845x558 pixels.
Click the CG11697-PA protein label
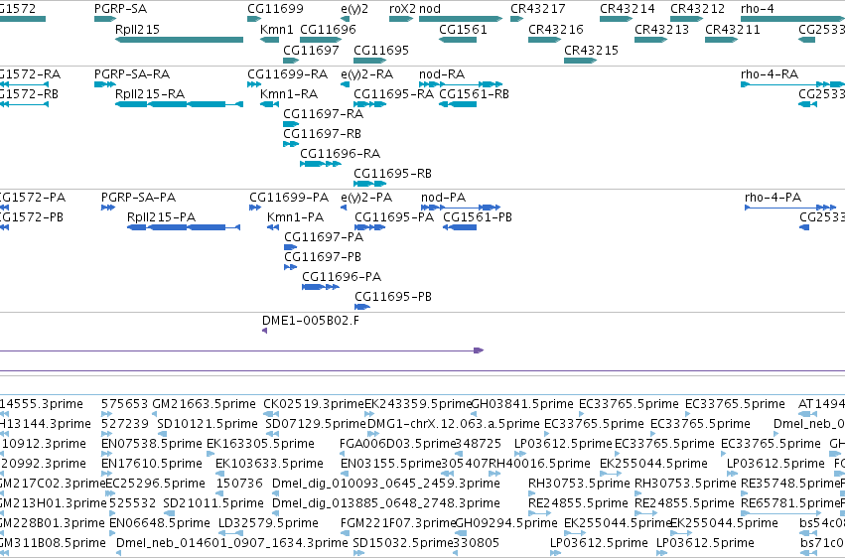pos(324,237)
